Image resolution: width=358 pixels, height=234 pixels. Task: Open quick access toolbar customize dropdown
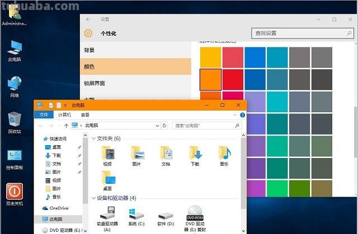[65, 105]
